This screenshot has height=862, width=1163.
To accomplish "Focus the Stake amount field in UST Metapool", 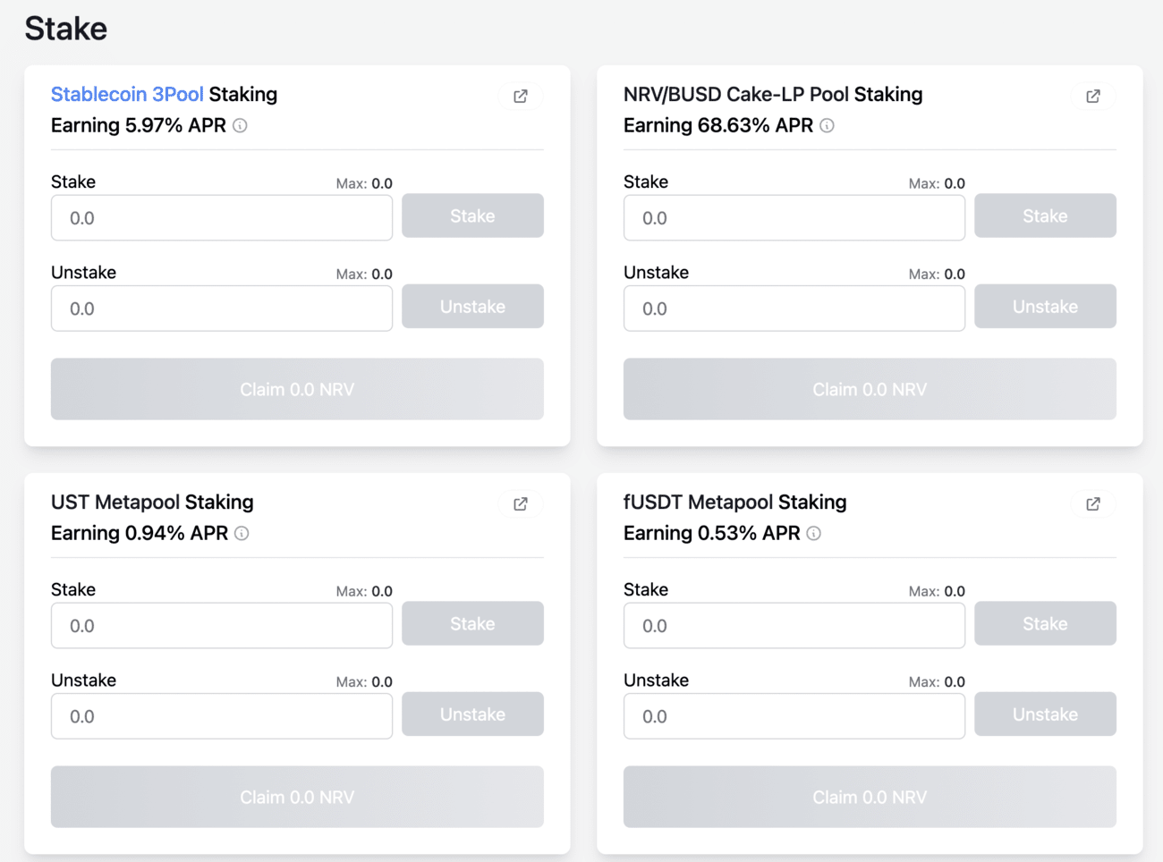I will [x=222, y=626].
